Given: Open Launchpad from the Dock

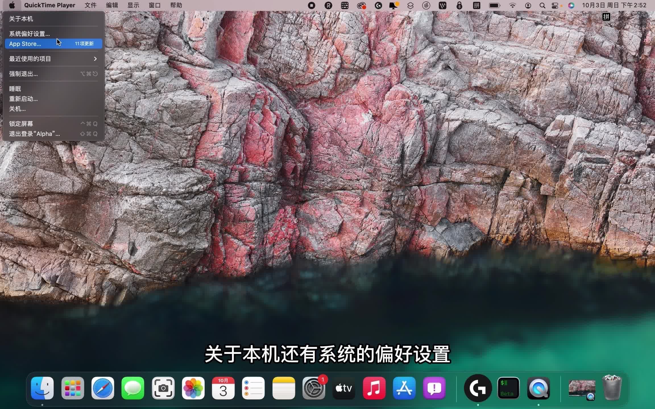Looking at the screenshot, I should pyautogui.click(x=72, y=388).
